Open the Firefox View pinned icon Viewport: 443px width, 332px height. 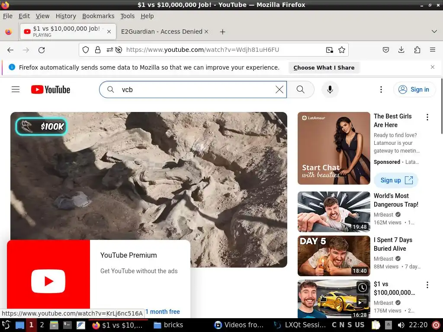tap(9, 32)
